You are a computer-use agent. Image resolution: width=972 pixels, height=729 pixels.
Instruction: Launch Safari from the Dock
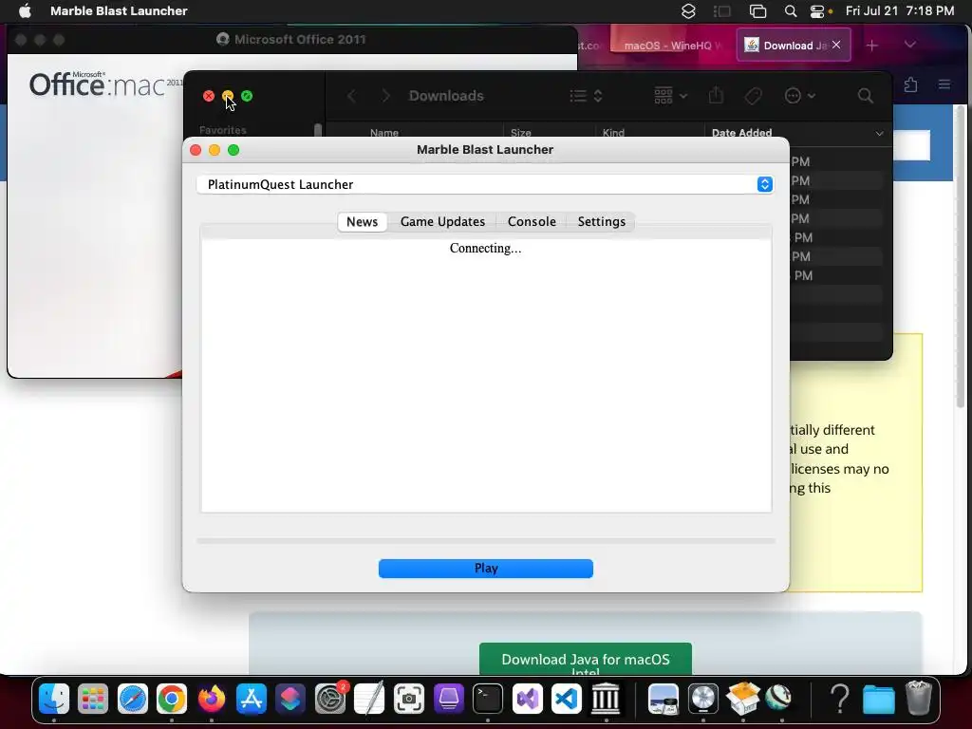[133, 700]
